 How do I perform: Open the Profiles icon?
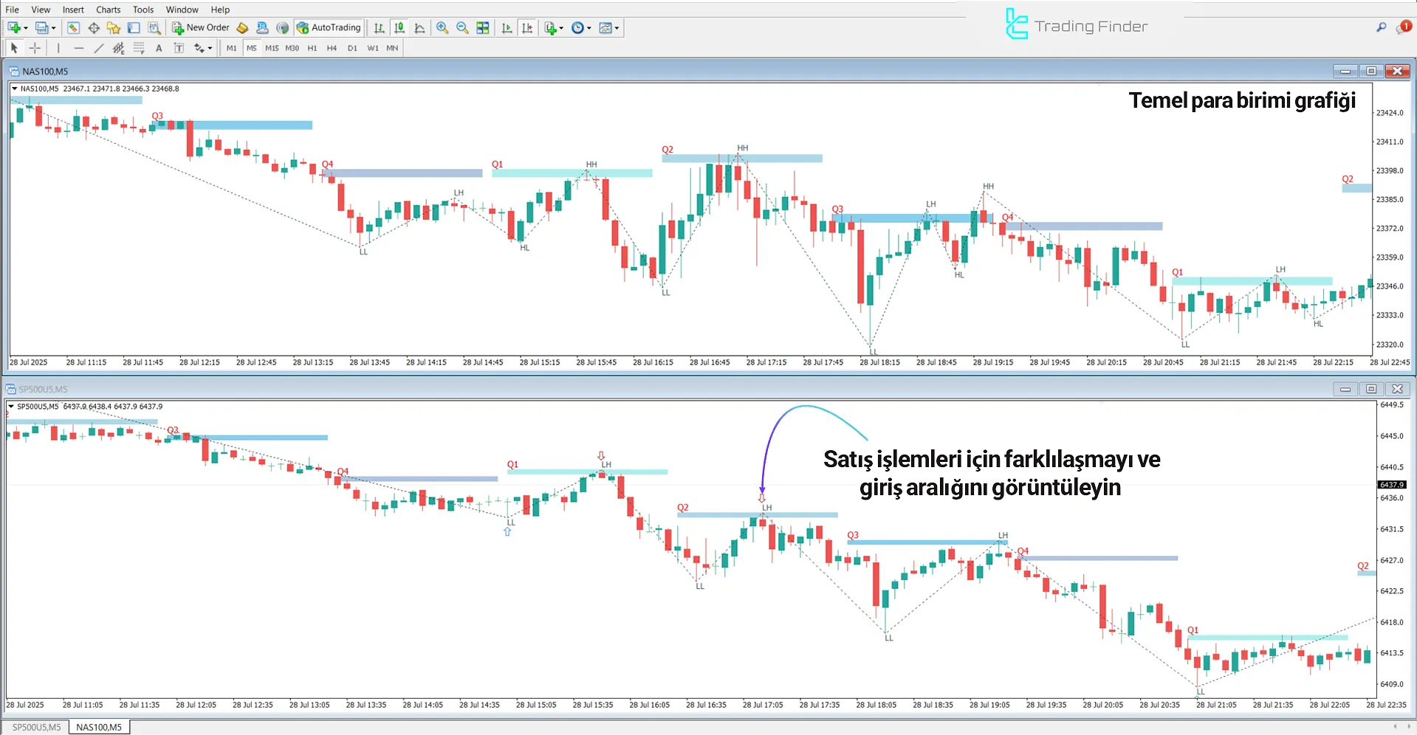pyautogui.click(x=42, y=28)
